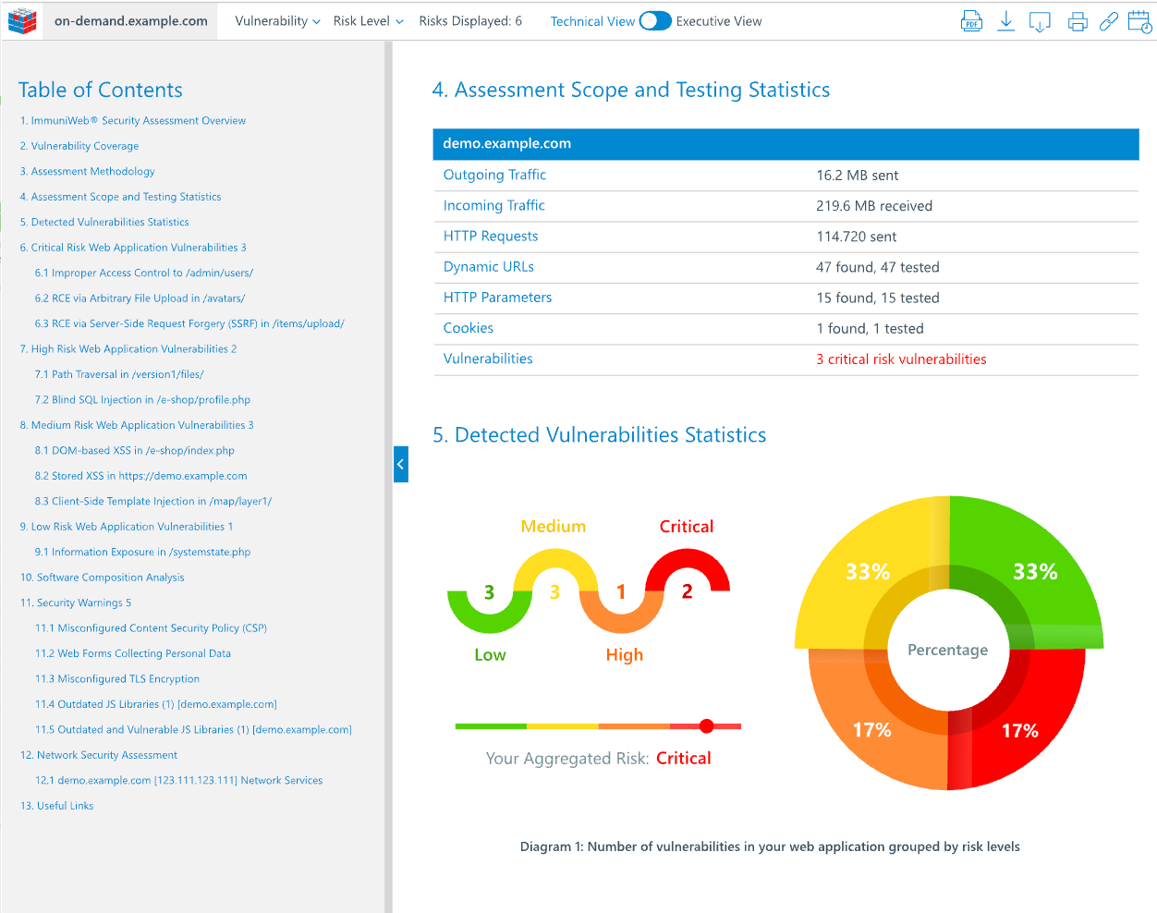Toggle Technical to Executive View switch
Viewport: 1157px width, 913px height.
pos(655,21)
